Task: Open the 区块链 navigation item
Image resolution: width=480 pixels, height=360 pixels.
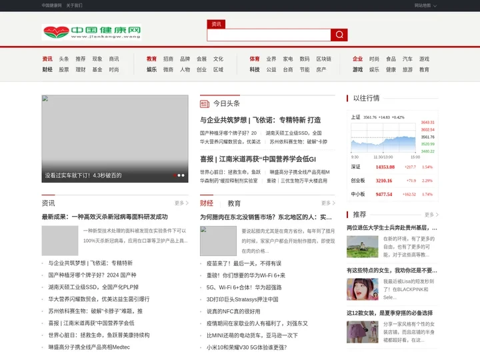Action: click(323, 59)
